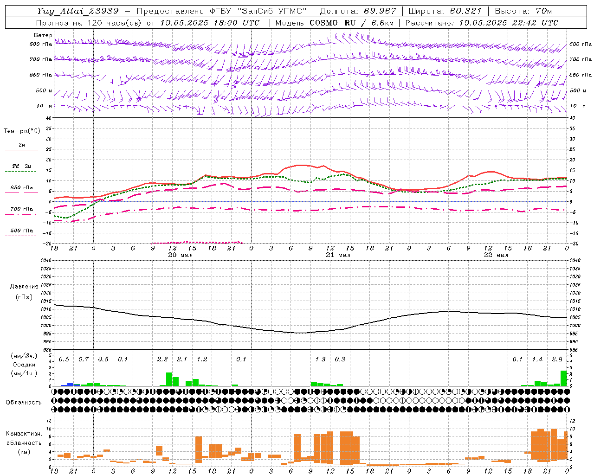594x475 pixels.
Task: Click the 1.3 precipitation total
Action: 320,359
